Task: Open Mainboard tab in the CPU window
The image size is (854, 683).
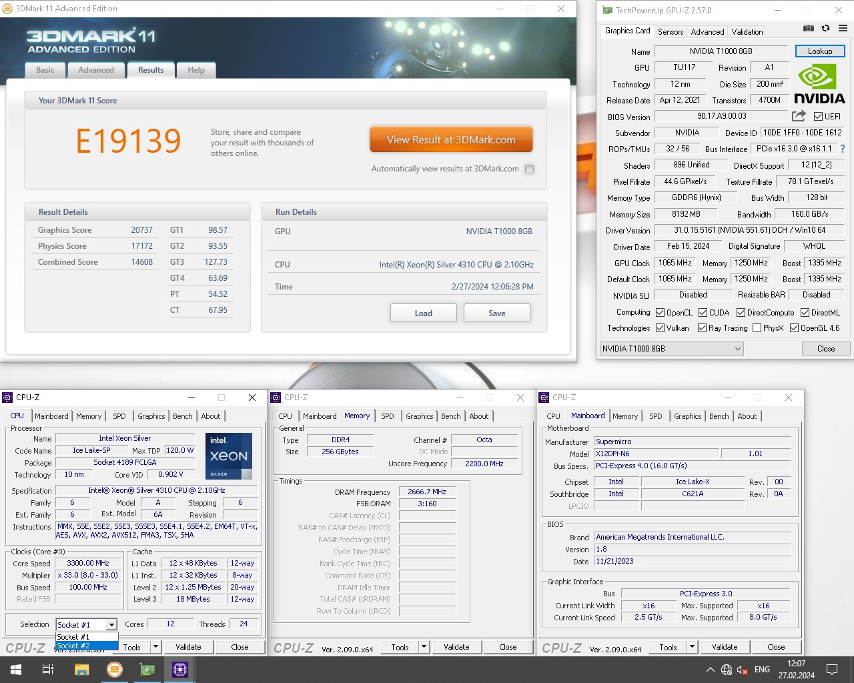Action: 51,416
